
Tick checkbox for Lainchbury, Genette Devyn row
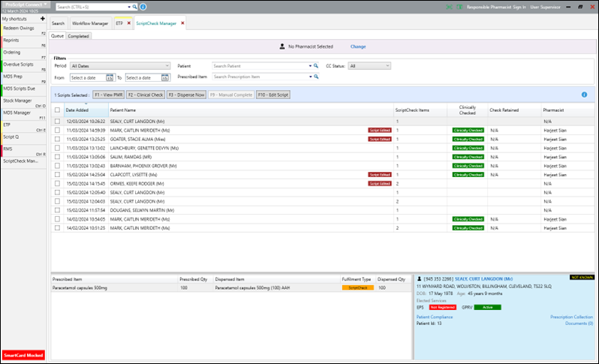pyautogui.click(x=57, y=148)
